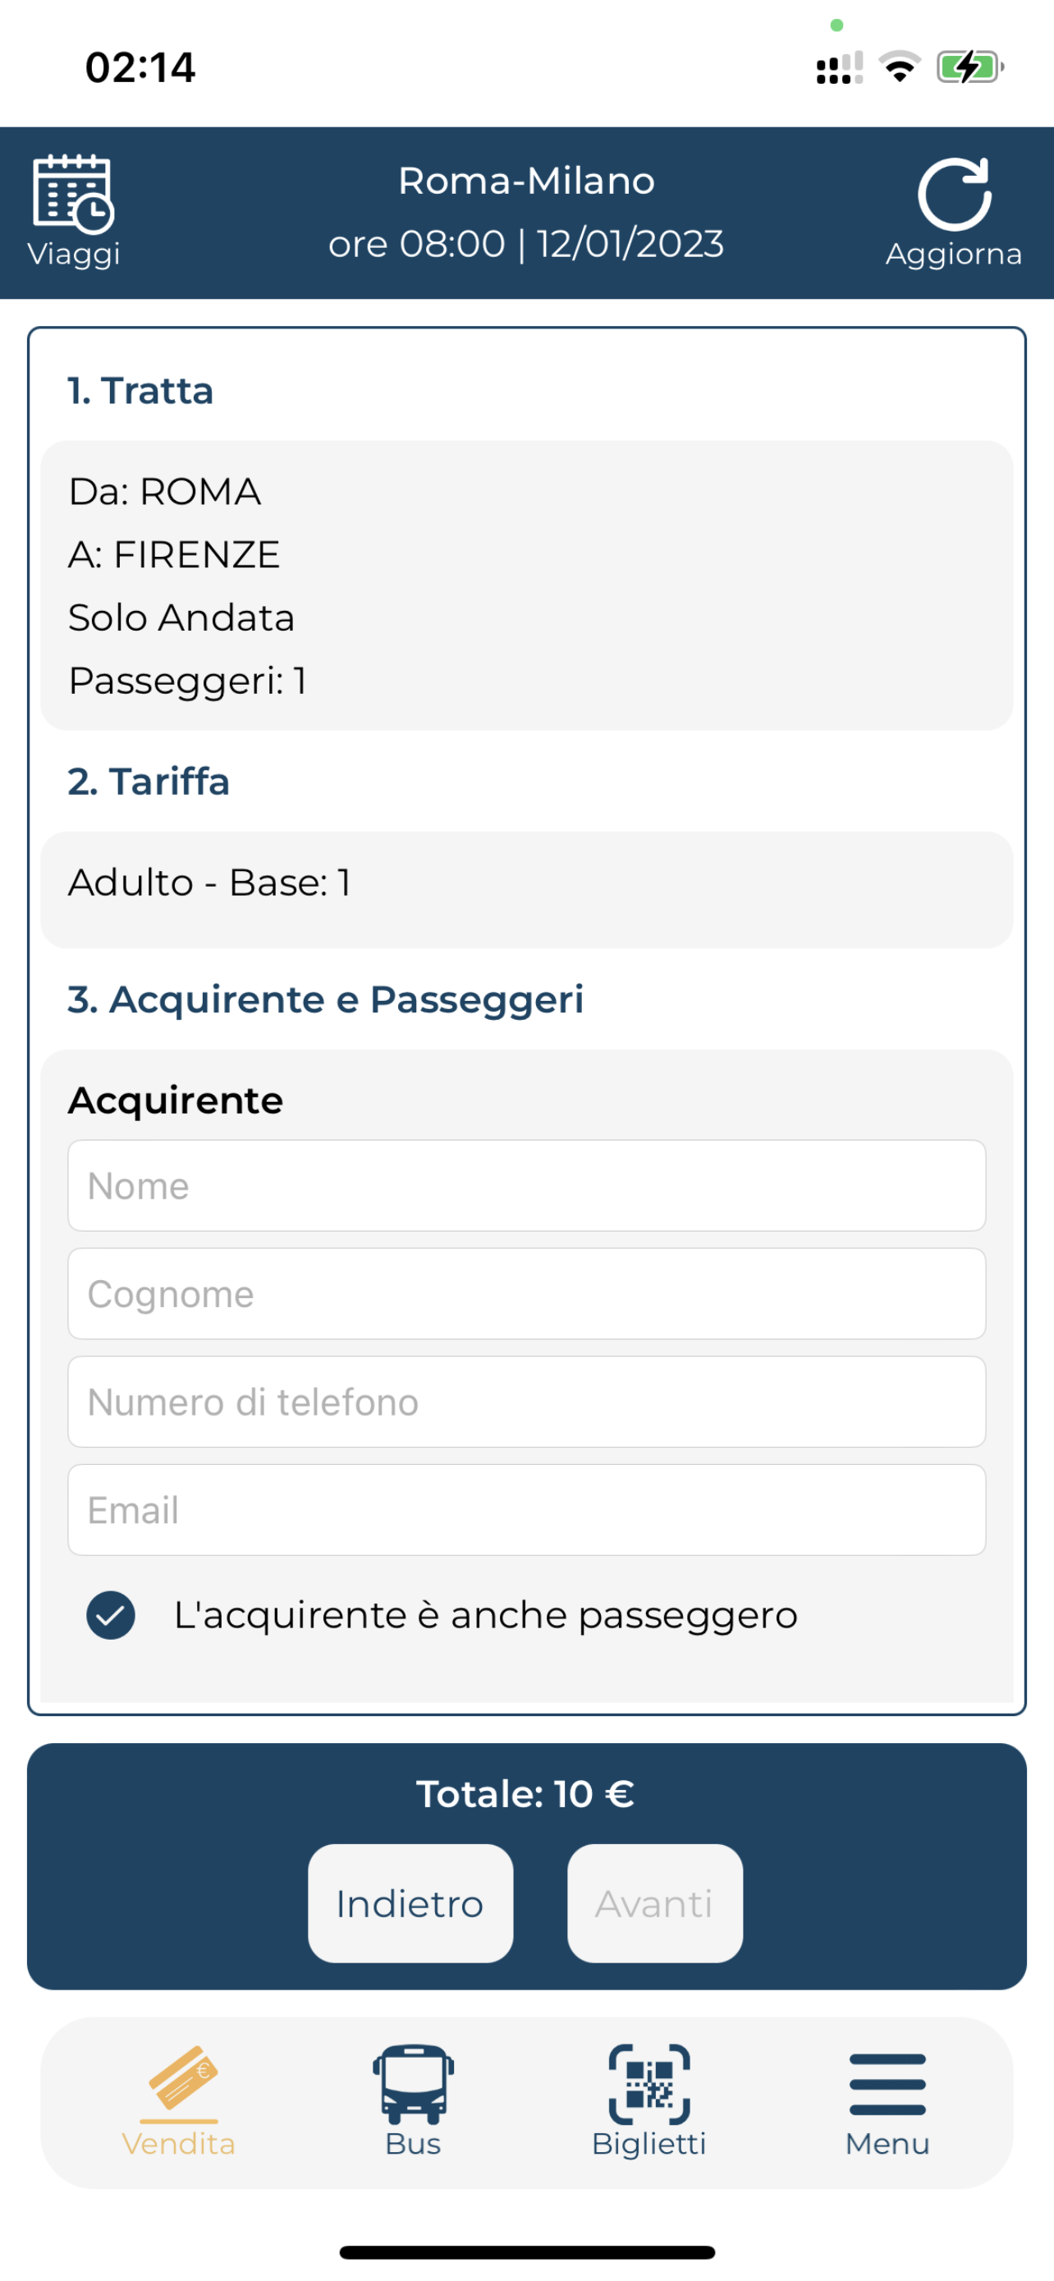Tap the Wi-Fi status icon
Image resolution: width=1054 pixels, height=2281 pixels.
tap(899, 67)
